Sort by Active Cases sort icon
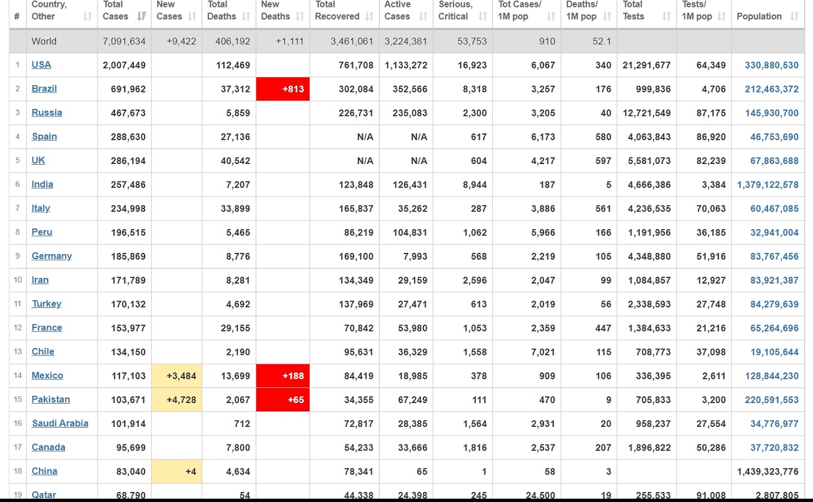The width and height of the screenshot is (813, 502). (423, 16)
